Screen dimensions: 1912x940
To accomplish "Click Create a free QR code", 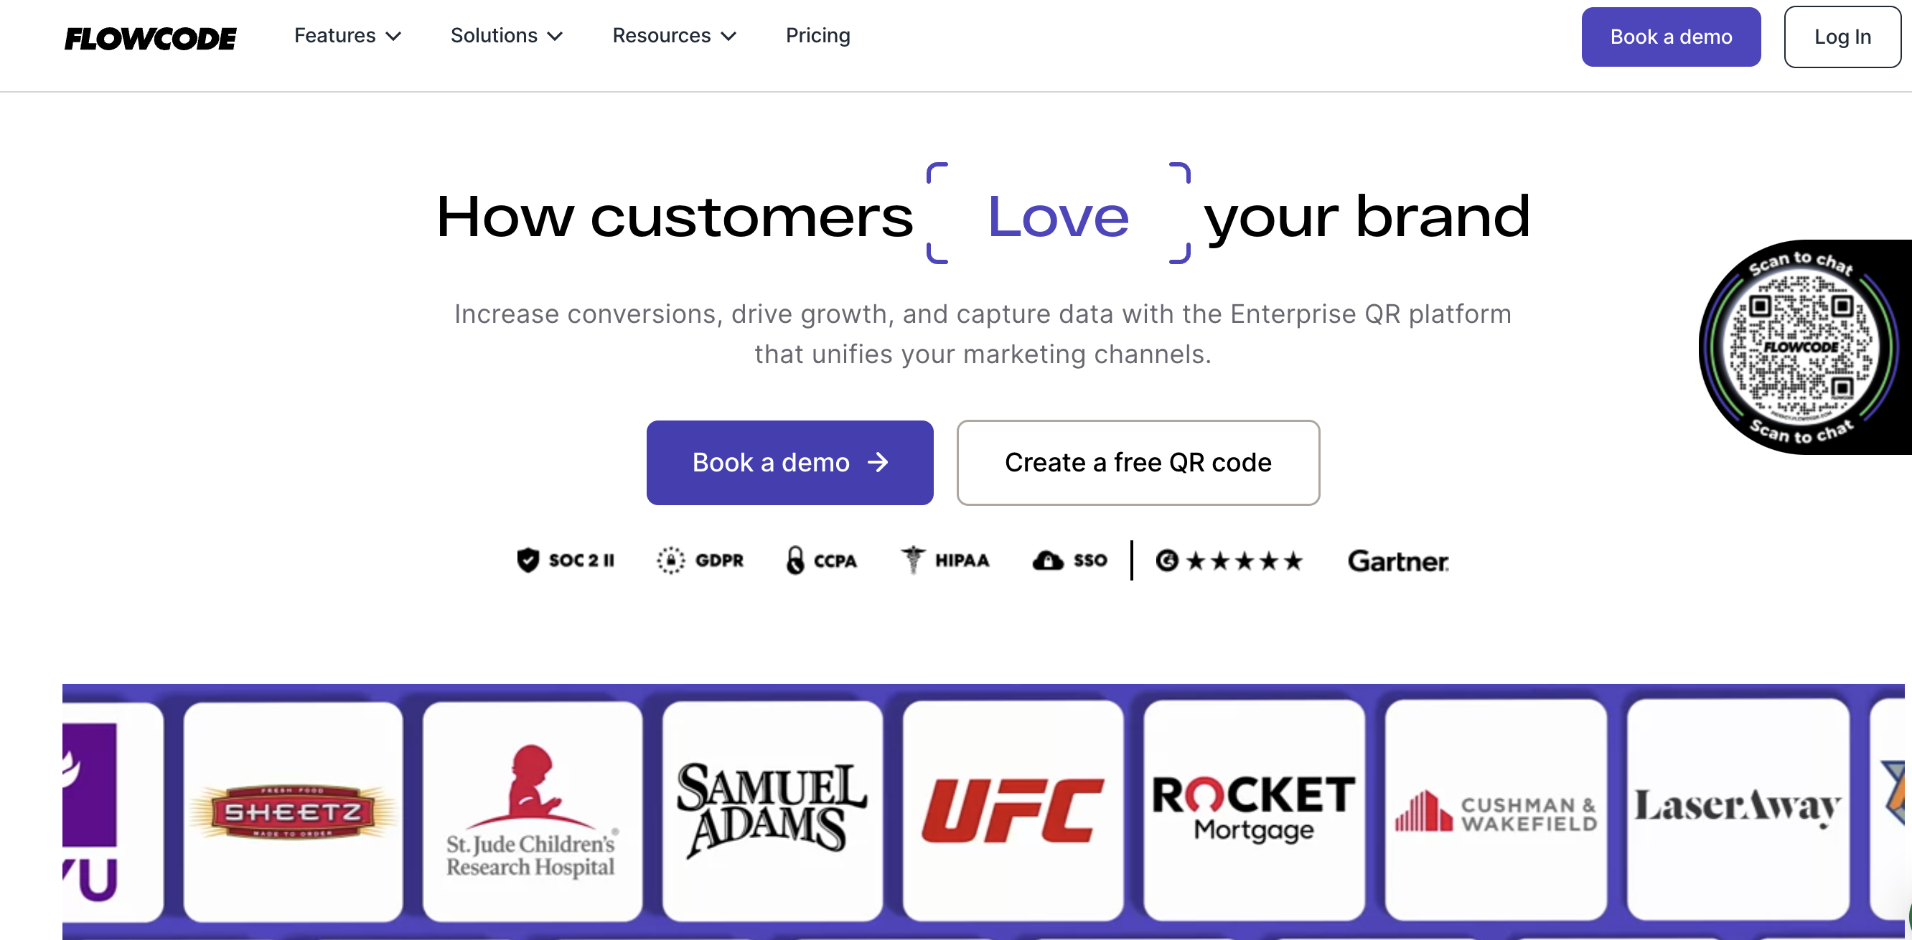I will click(x=1138, y=462).
